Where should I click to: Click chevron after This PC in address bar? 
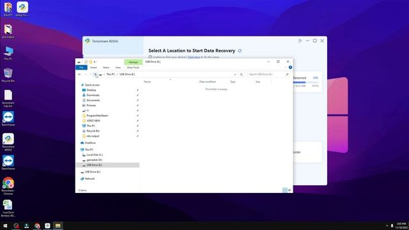point(117,74)
